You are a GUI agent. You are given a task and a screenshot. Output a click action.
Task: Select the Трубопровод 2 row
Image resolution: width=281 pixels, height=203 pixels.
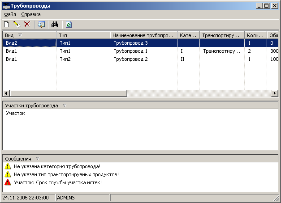click(131, 59)
